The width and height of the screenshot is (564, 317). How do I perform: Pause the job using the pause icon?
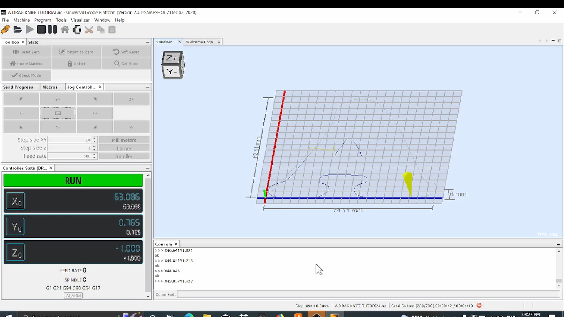(52, 29)
